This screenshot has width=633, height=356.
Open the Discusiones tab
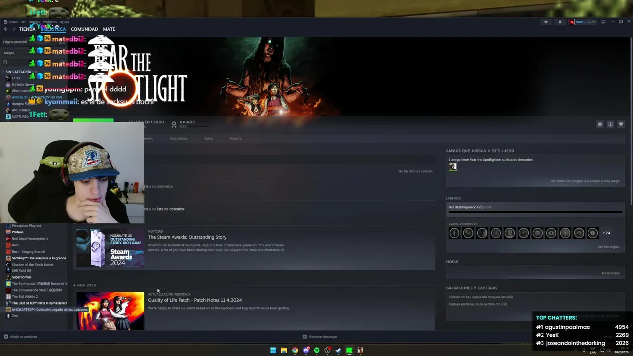pos(179,138)
